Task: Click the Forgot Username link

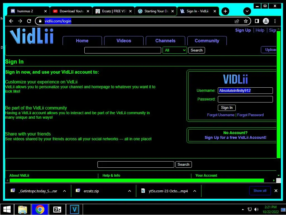Action: tap(221, 115)
